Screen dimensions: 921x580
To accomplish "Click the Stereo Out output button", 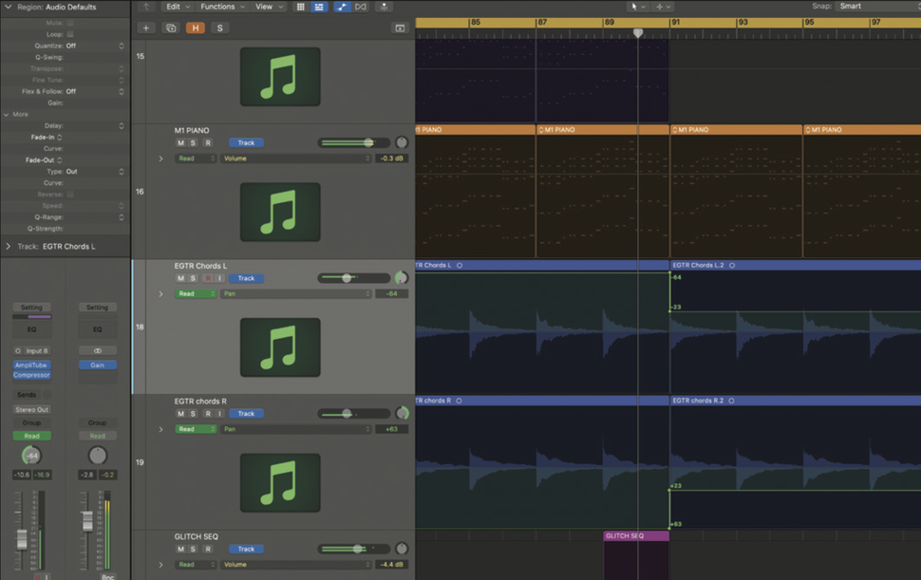I will (32, 409).
